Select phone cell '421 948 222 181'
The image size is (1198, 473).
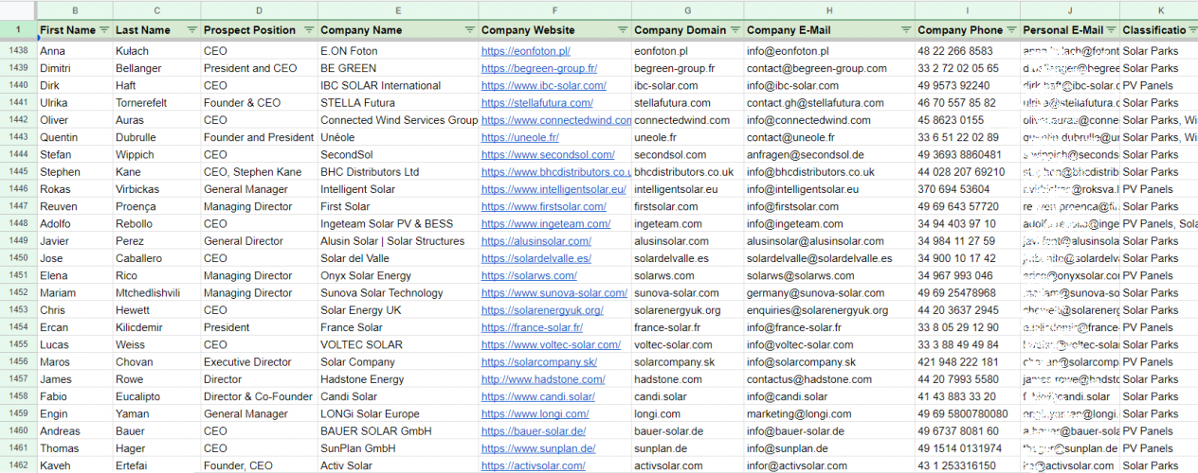[968, 361]
